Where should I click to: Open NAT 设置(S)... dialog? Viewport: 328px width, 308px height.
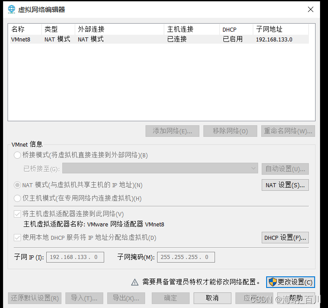click(285, 185)
